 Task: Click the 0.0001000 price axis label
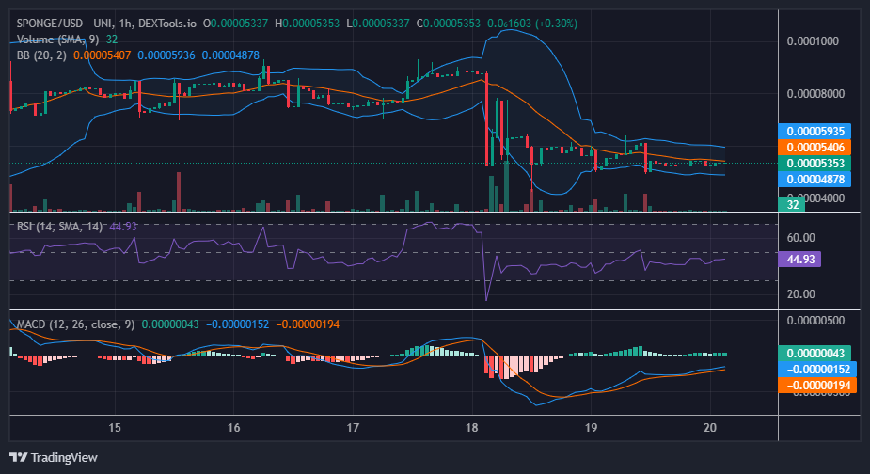coord(813,41)
